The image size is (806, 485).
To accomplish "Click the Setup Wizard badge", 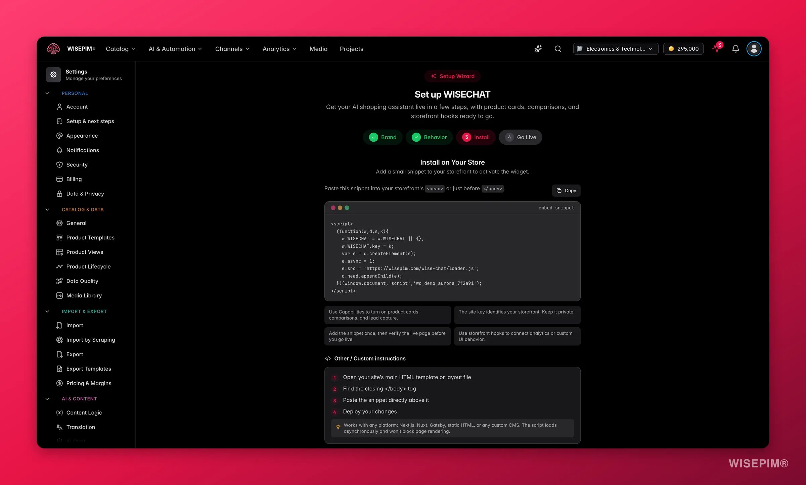I will (x=452, y=76).
